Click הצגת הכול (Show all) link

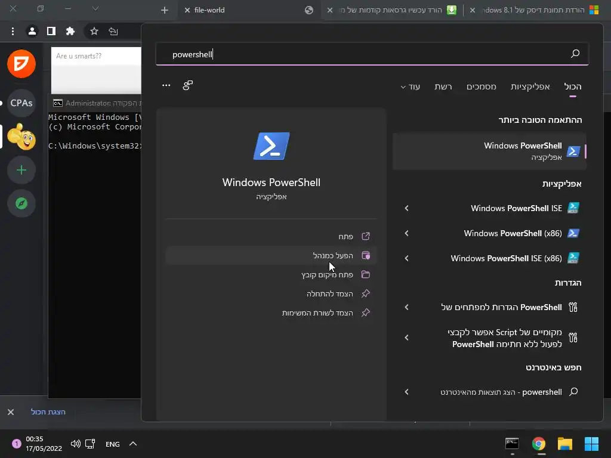(x=48, y=412)
